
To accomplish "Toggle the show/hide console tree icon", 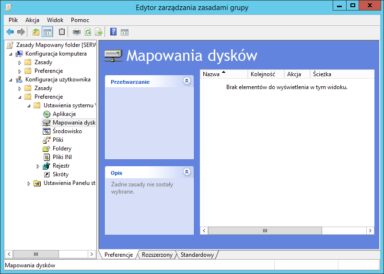I will click(x=47, y=32).
